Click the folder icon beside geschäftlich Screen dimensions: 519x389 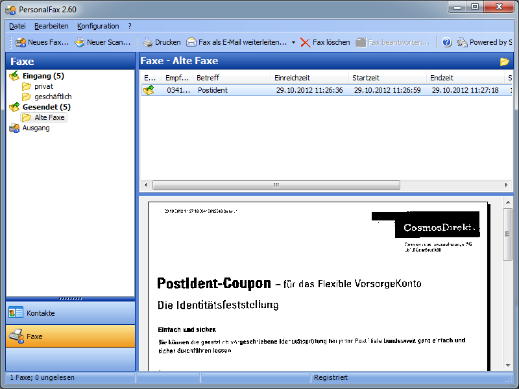[x=27, y=97]
